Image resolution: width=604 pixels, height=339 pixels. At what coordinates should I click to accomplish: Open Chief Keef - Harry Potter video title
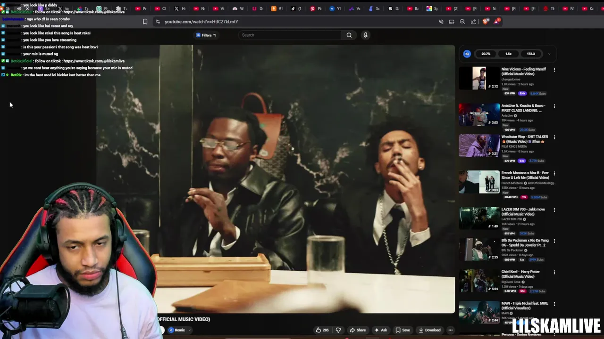click(520, 274)
